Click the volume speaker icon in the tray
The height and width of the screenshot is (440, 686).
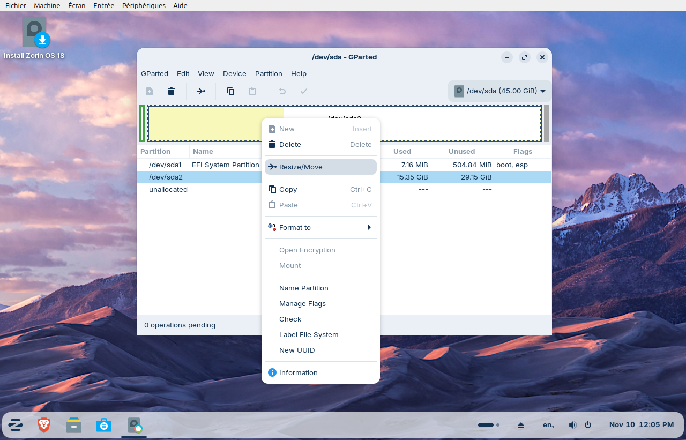coord(572,425)
